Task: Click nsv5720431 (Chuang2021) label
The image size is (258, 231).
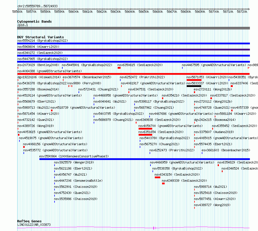Action: pos(98,89)
